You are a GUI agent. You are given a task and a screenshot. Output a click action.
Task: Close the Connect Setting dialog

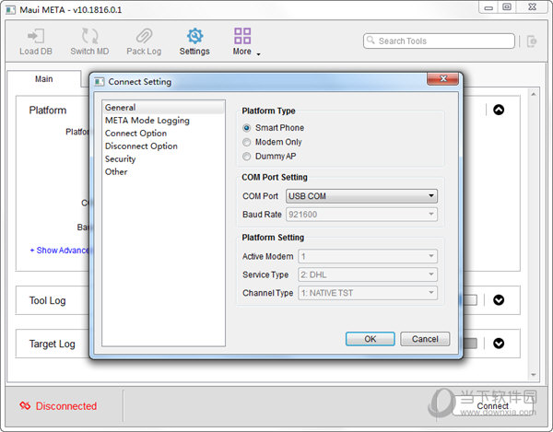pyautogui.click(x=443, y=78)
